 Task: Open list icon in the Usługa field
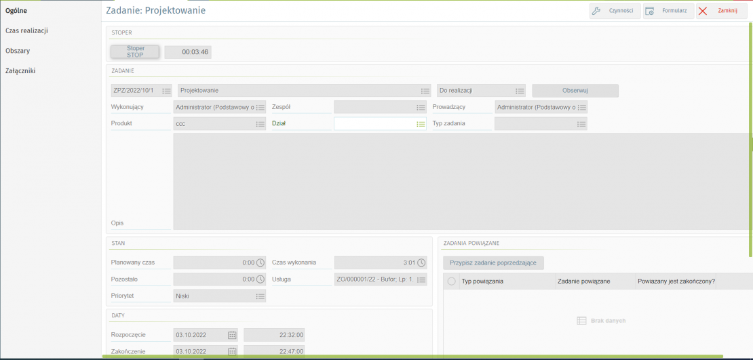421,279
